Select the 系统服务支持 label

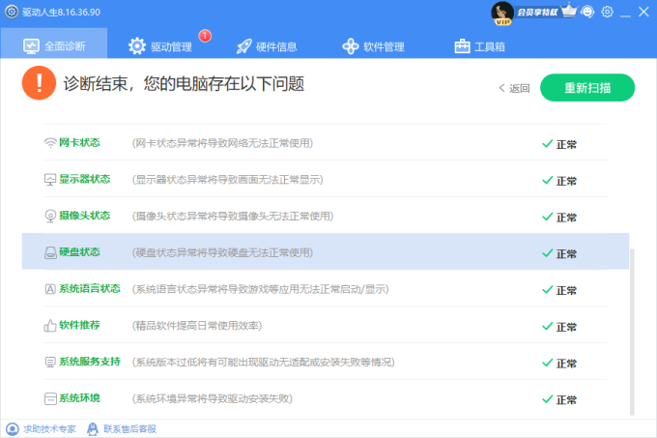click(x=90, y=362)
